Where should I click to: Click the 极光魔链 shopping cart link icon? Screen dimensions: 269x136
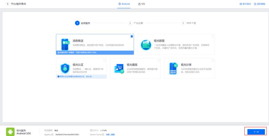tap(119, 69)
